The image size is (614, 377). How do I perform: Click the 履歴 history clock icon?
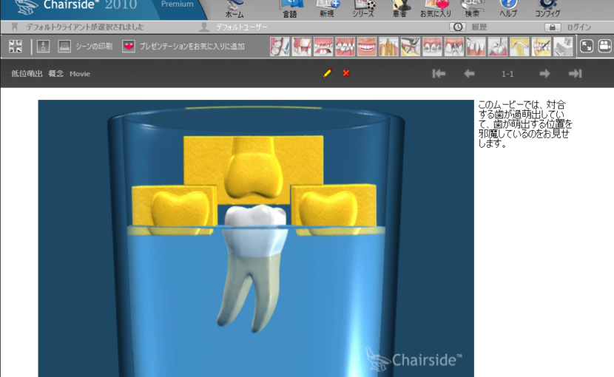click(457, 27)
